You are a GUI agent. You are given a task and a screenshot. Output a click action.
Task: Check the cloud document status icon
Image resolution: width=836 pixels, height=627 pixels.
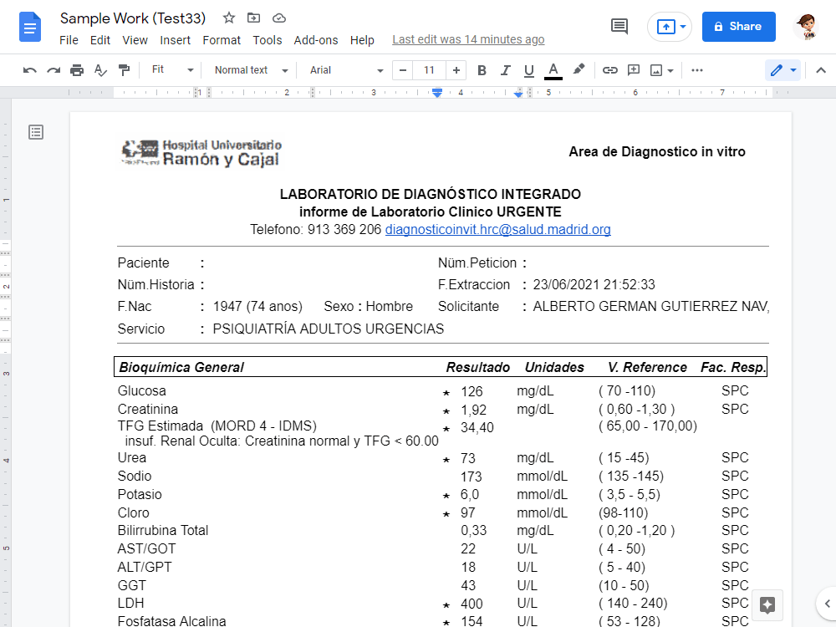[x=279, y=18]
